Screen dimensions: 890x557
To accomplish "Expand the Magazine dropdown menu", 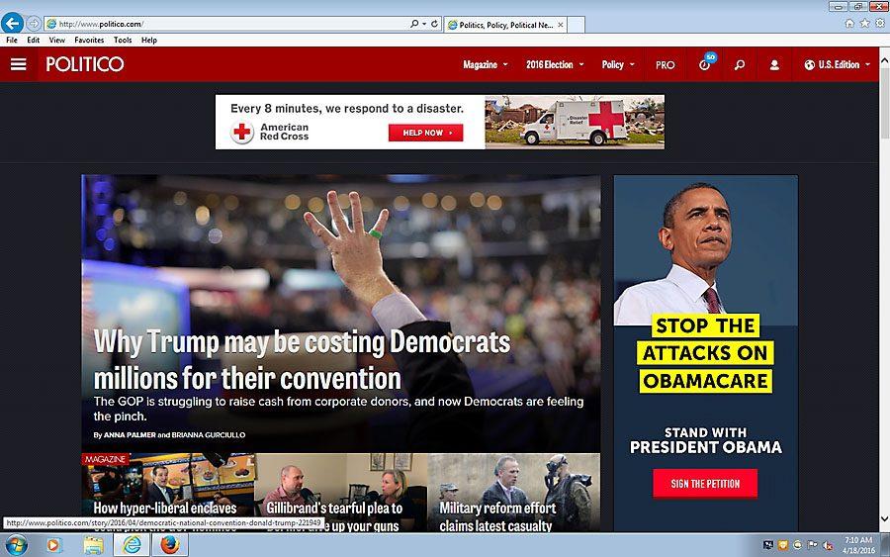I will (x=486, y=64).
